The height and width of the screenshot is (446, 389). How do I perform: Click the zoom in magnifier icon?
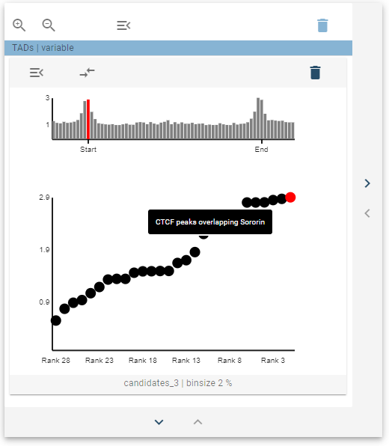(x=19, y=25)
